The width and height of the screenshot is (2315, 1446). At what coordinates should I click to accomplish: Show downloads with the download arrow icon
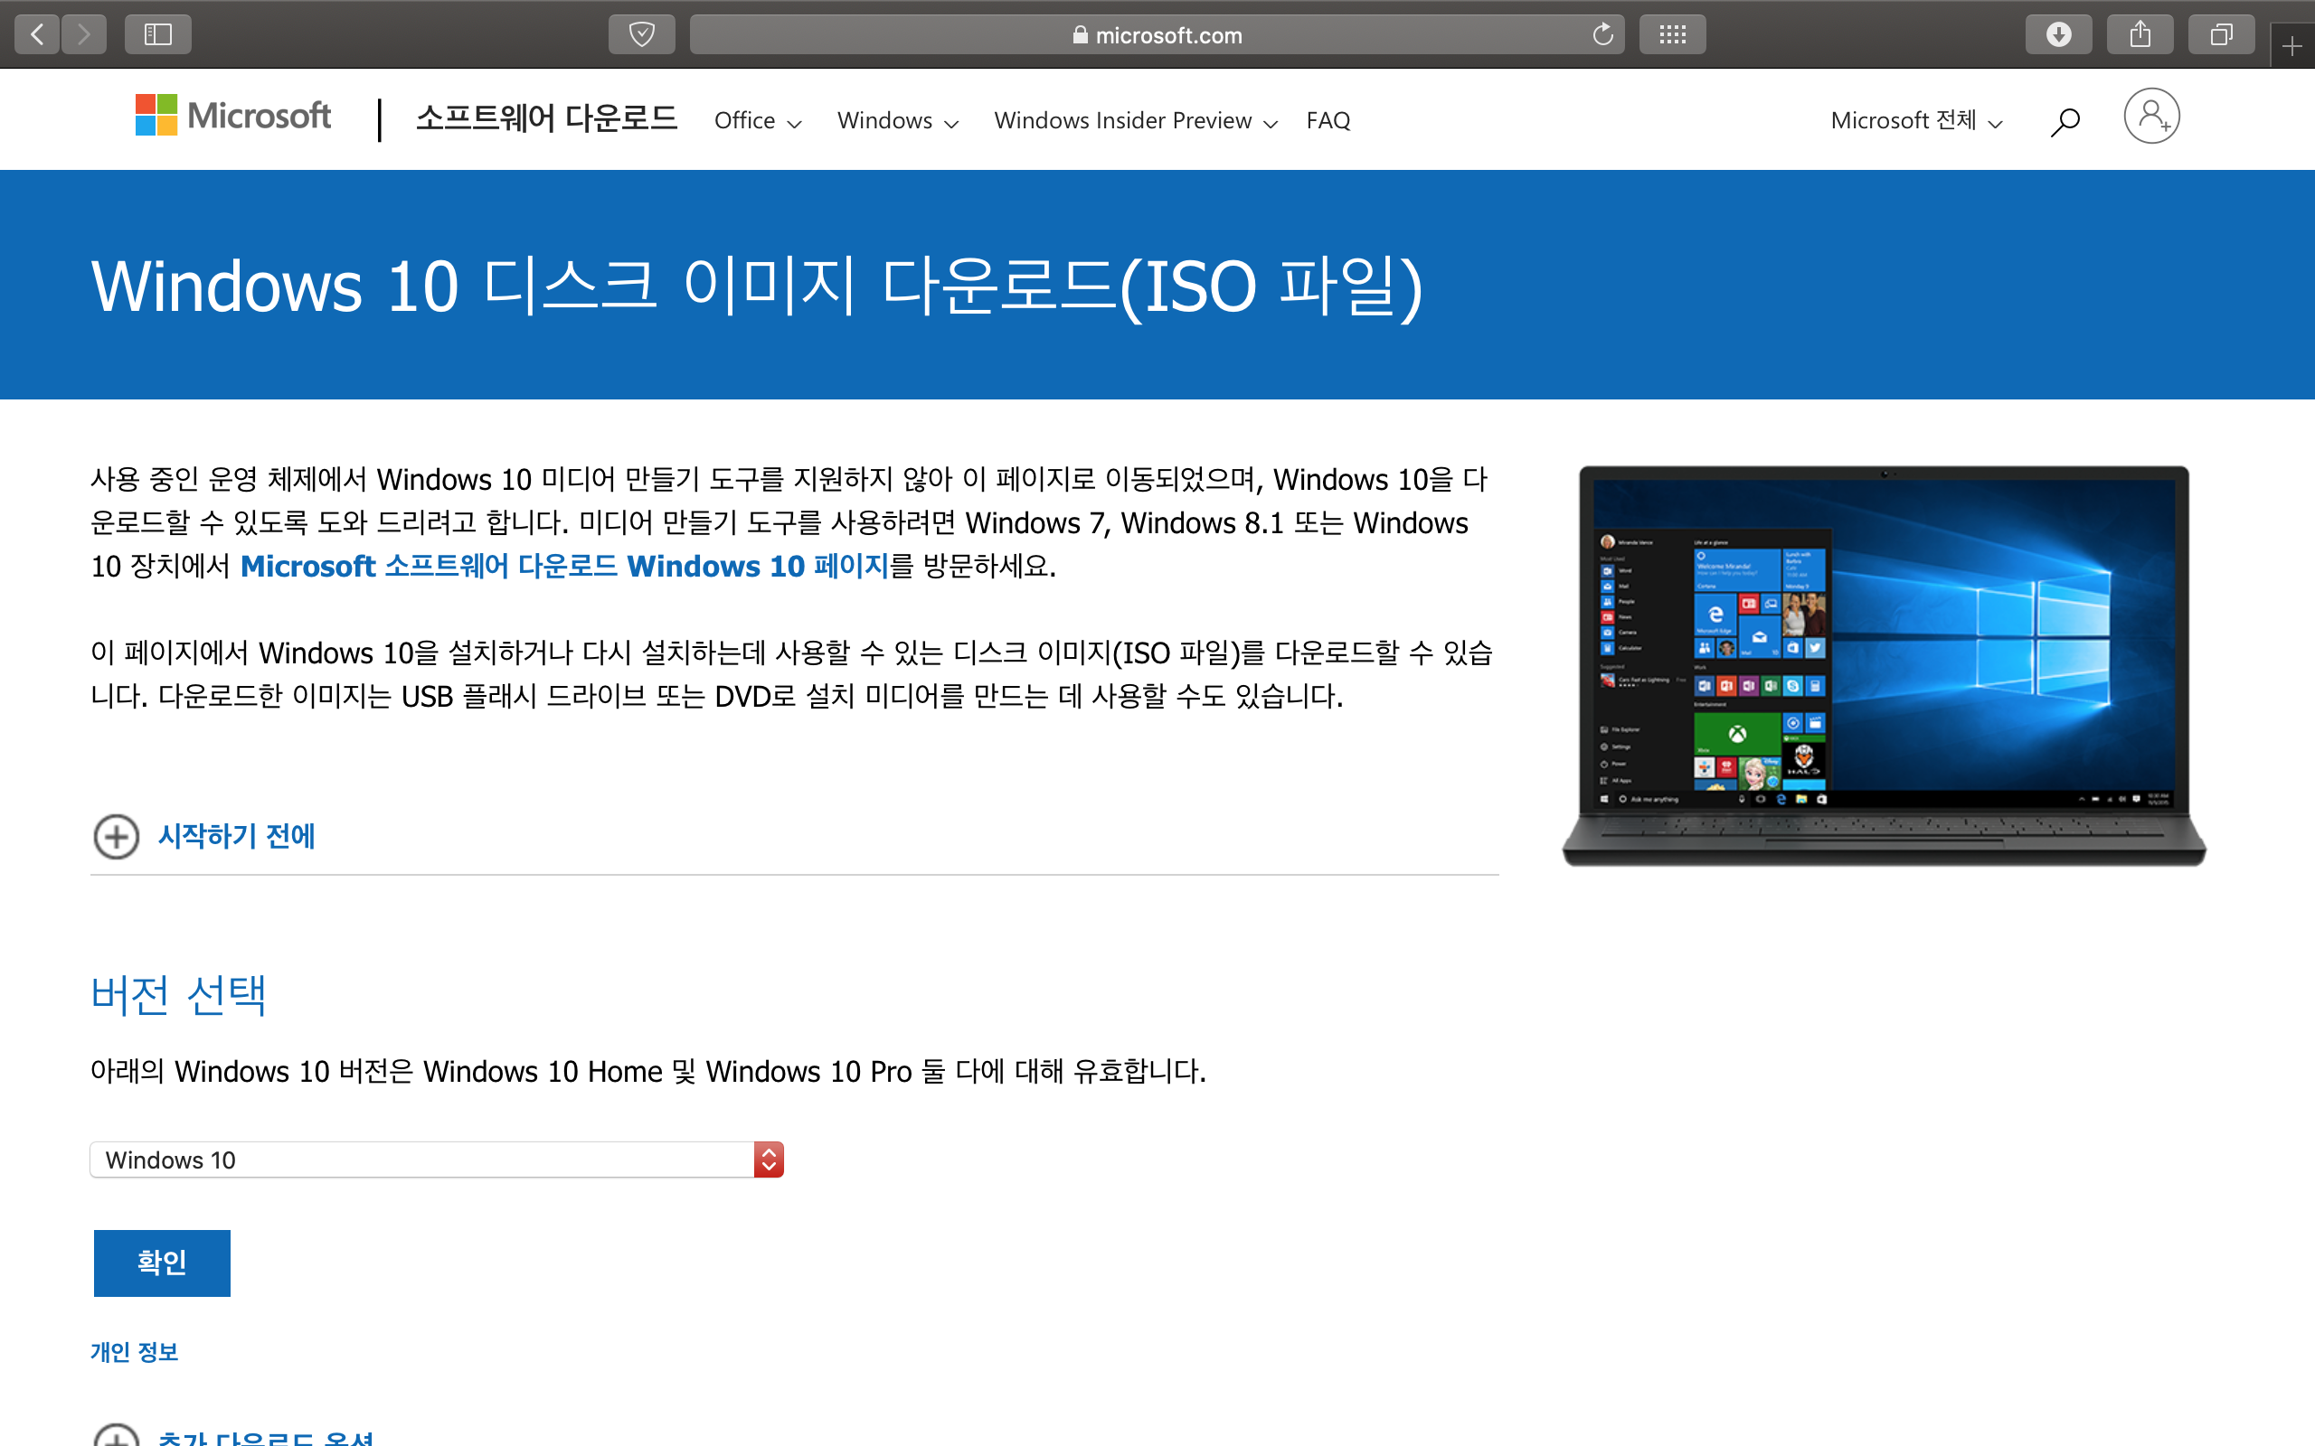coord(2058,35)
